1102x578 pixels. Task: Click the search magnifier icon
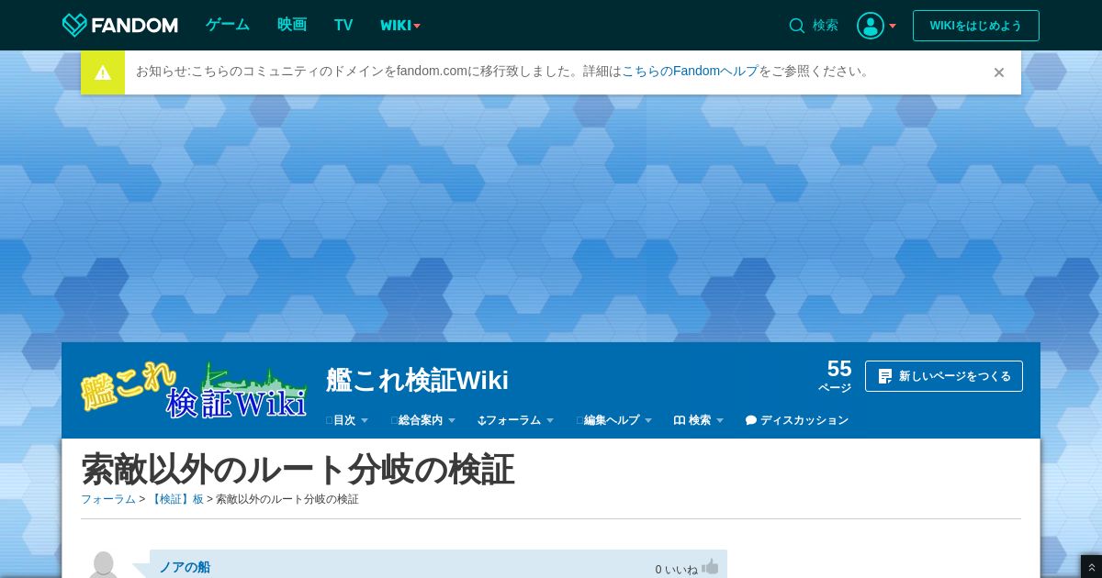tap(797, 26)
